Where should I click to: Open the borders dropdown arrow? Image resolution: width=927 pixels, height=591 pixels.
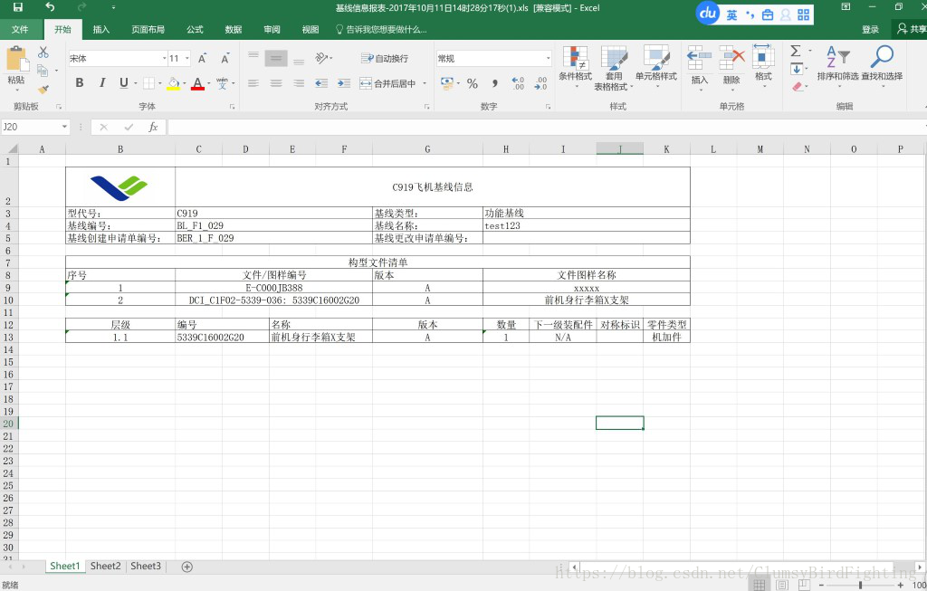[x=159, y=83]
